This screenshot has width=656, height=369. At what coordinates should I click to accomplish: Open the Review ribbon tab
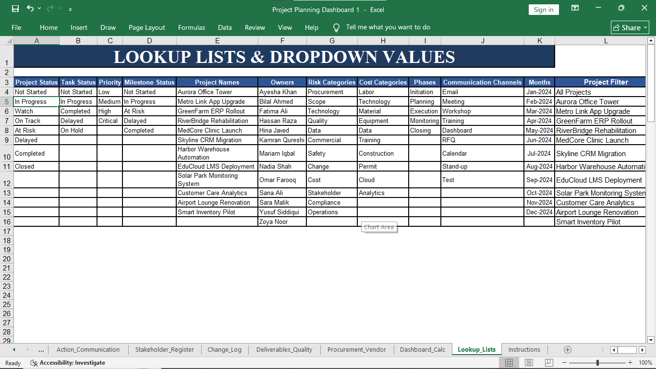[255, 27]
